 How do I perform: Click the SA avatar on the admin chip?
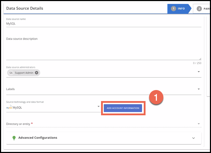(x=11, y=73)
